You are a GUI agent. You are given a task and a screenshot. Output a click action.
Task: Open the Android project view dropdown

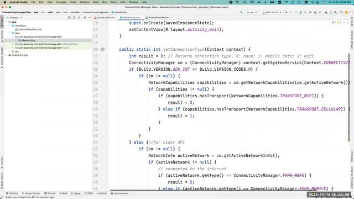[x=14, y=18]
